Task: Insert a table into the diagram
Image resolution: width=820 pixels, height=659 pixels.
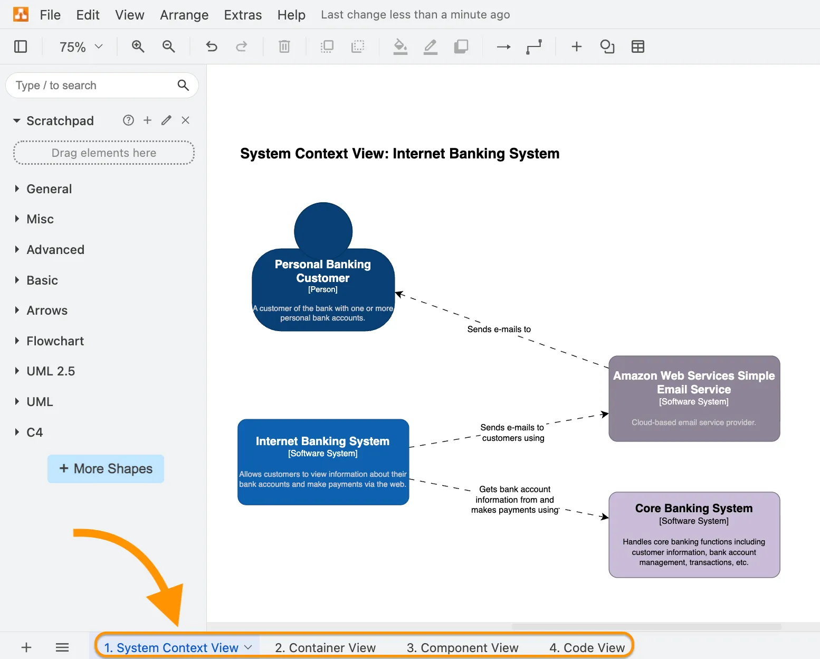Action: point(638,46)
